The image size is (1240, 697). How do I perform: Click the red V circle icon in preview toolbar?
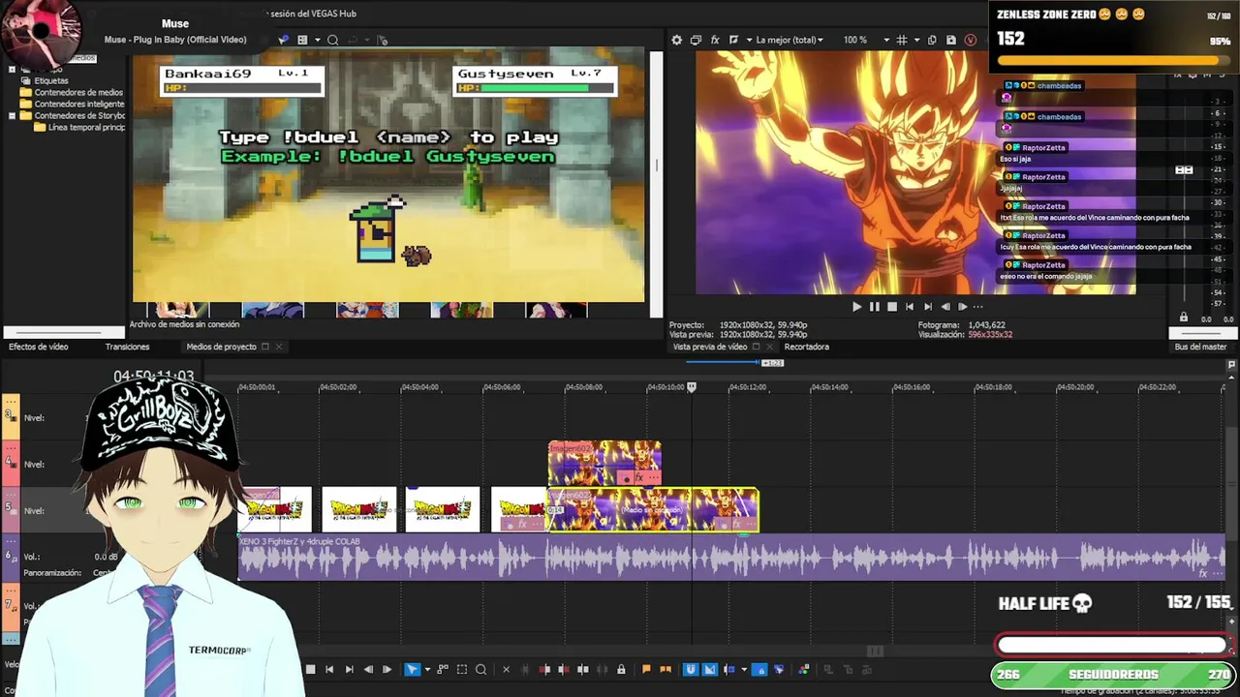click(x=971, y=40)
